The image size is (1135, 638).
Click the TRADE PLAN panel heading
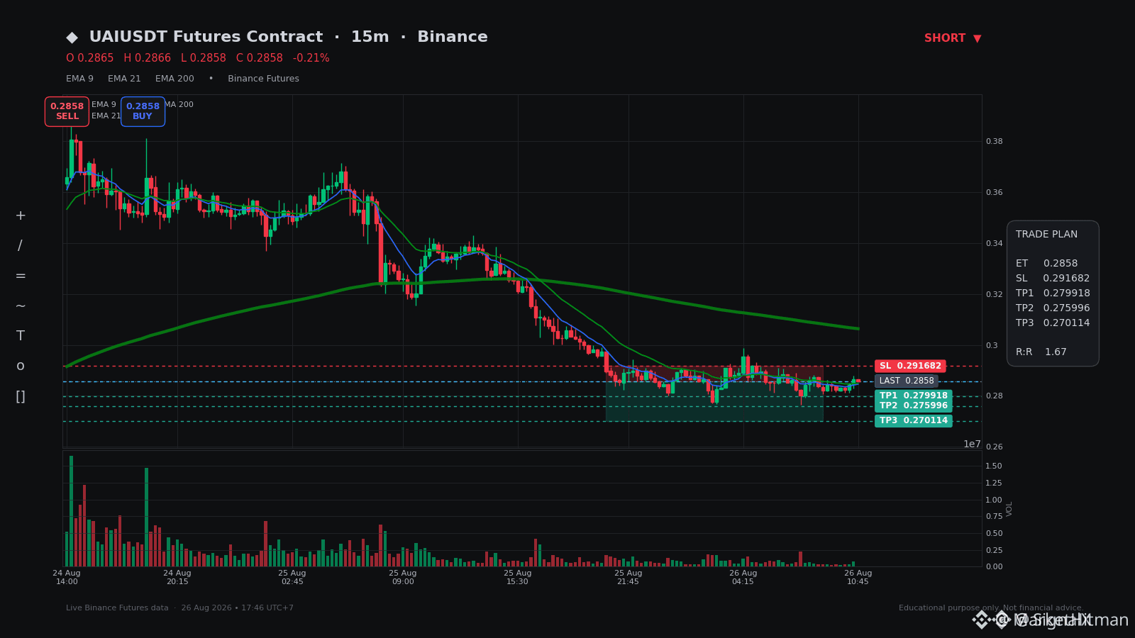1046,234
